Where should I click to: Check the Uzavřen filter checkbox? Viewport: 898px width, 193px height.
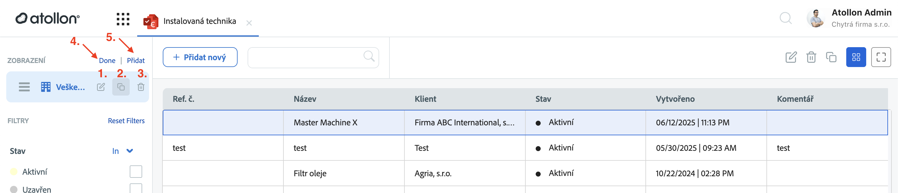(136, 188)
